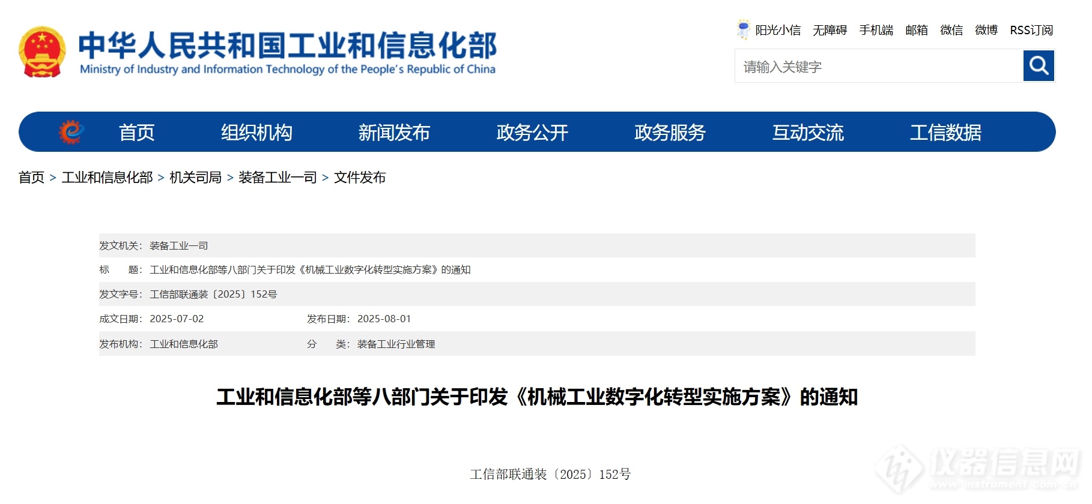Open the 组织机构 menu
Image resolution: width=1092 pixels, height=504 pixels.
[256, 132]
